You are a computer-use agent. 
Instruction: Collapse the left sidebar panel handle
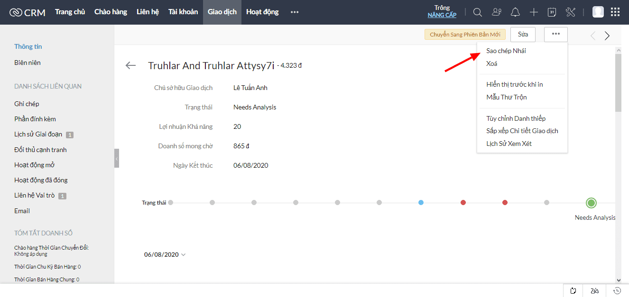pyautogui.click(x=117, y=158)
